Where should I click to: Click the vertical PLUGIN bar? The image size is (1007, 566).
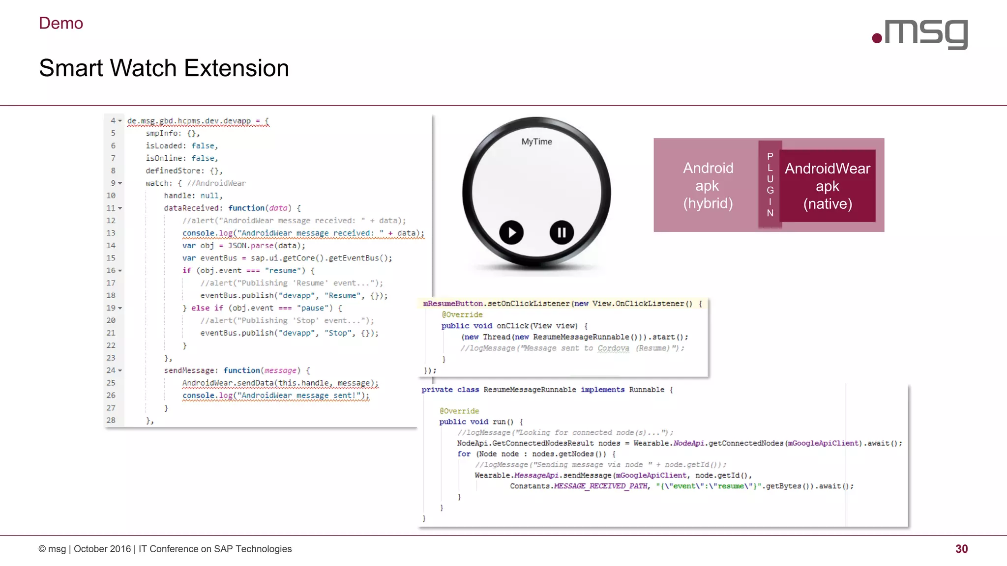770,184
